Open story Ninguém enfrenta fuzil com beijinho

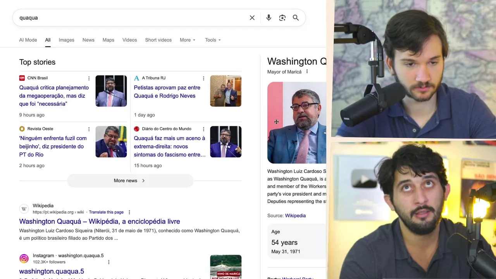click(53, 146)
